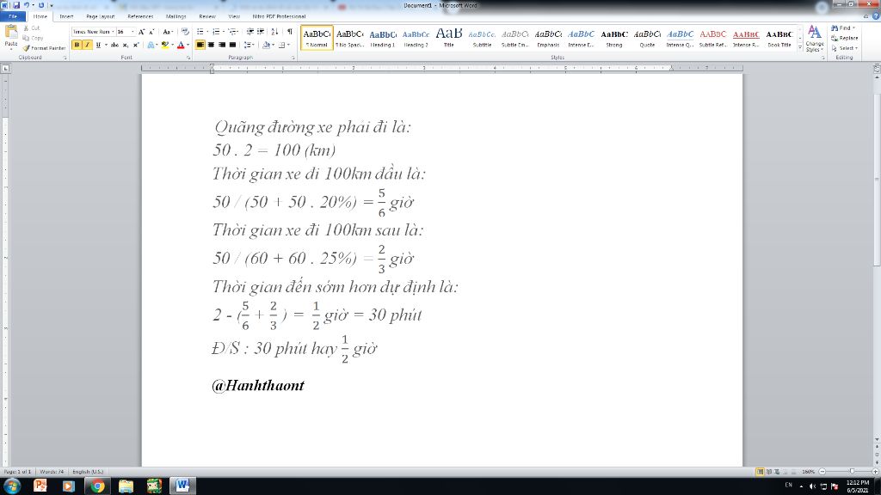Apply superscript formatting
881x495 pixels.
click(x=135, y=45)
